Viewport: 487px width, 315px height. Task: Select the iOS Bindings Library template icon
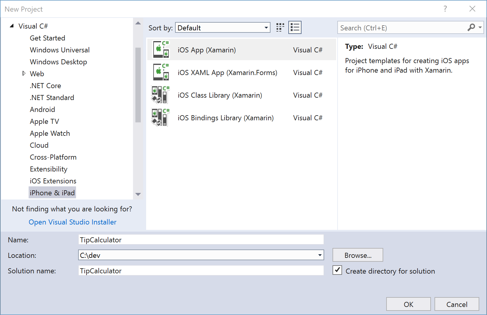pos(160,118)
